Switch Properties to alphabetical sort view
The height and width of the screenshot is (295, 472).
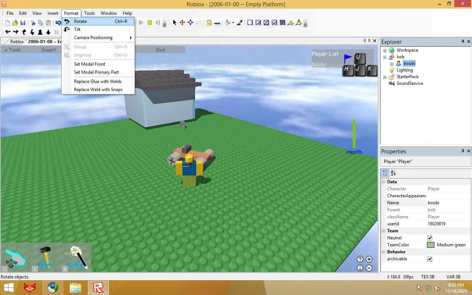(x=393, y=173)
